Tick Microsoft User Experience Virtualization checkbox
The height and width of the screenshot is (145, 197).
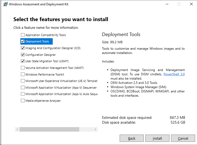click(x=23, y=81)
